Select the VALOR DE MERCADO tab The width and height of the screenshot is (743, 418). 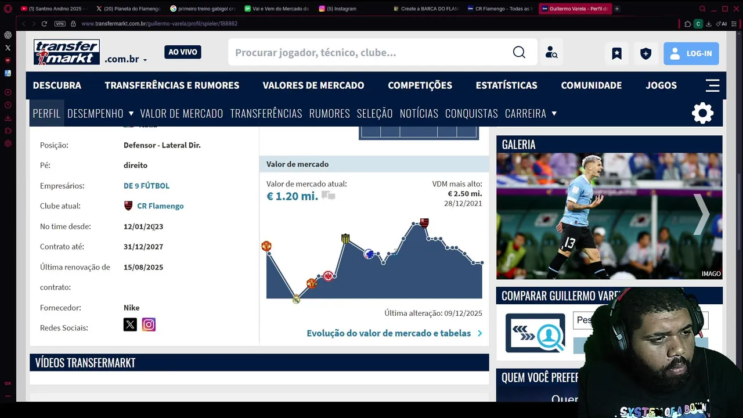pyautogui.click(x=182, y=113)
